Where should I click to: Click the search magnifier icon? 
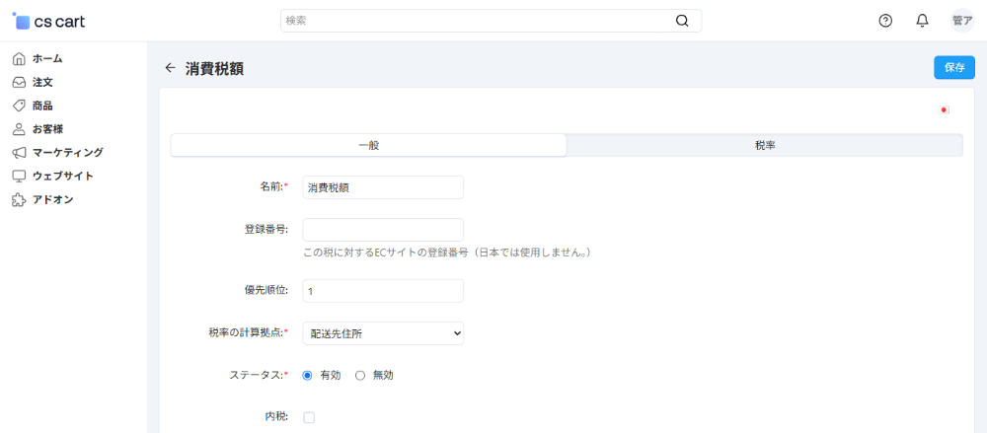click(682, 21)
